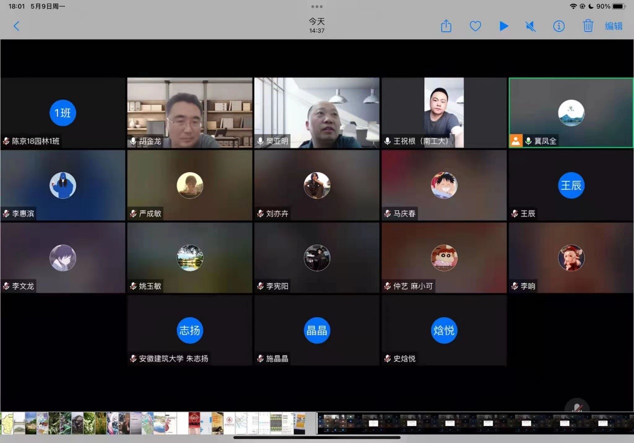Click microphone icon beside 王祝根
The height and width of the screenshot is (443, 634).
point(387,141)
